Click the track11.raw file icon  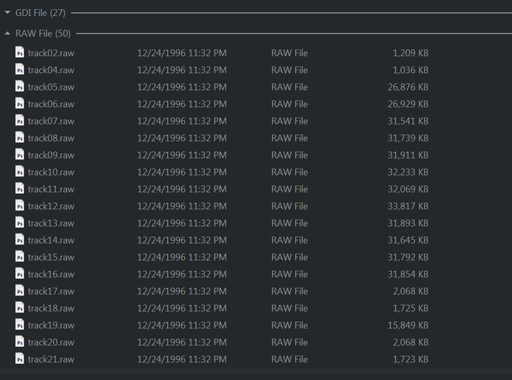[20, 188]
